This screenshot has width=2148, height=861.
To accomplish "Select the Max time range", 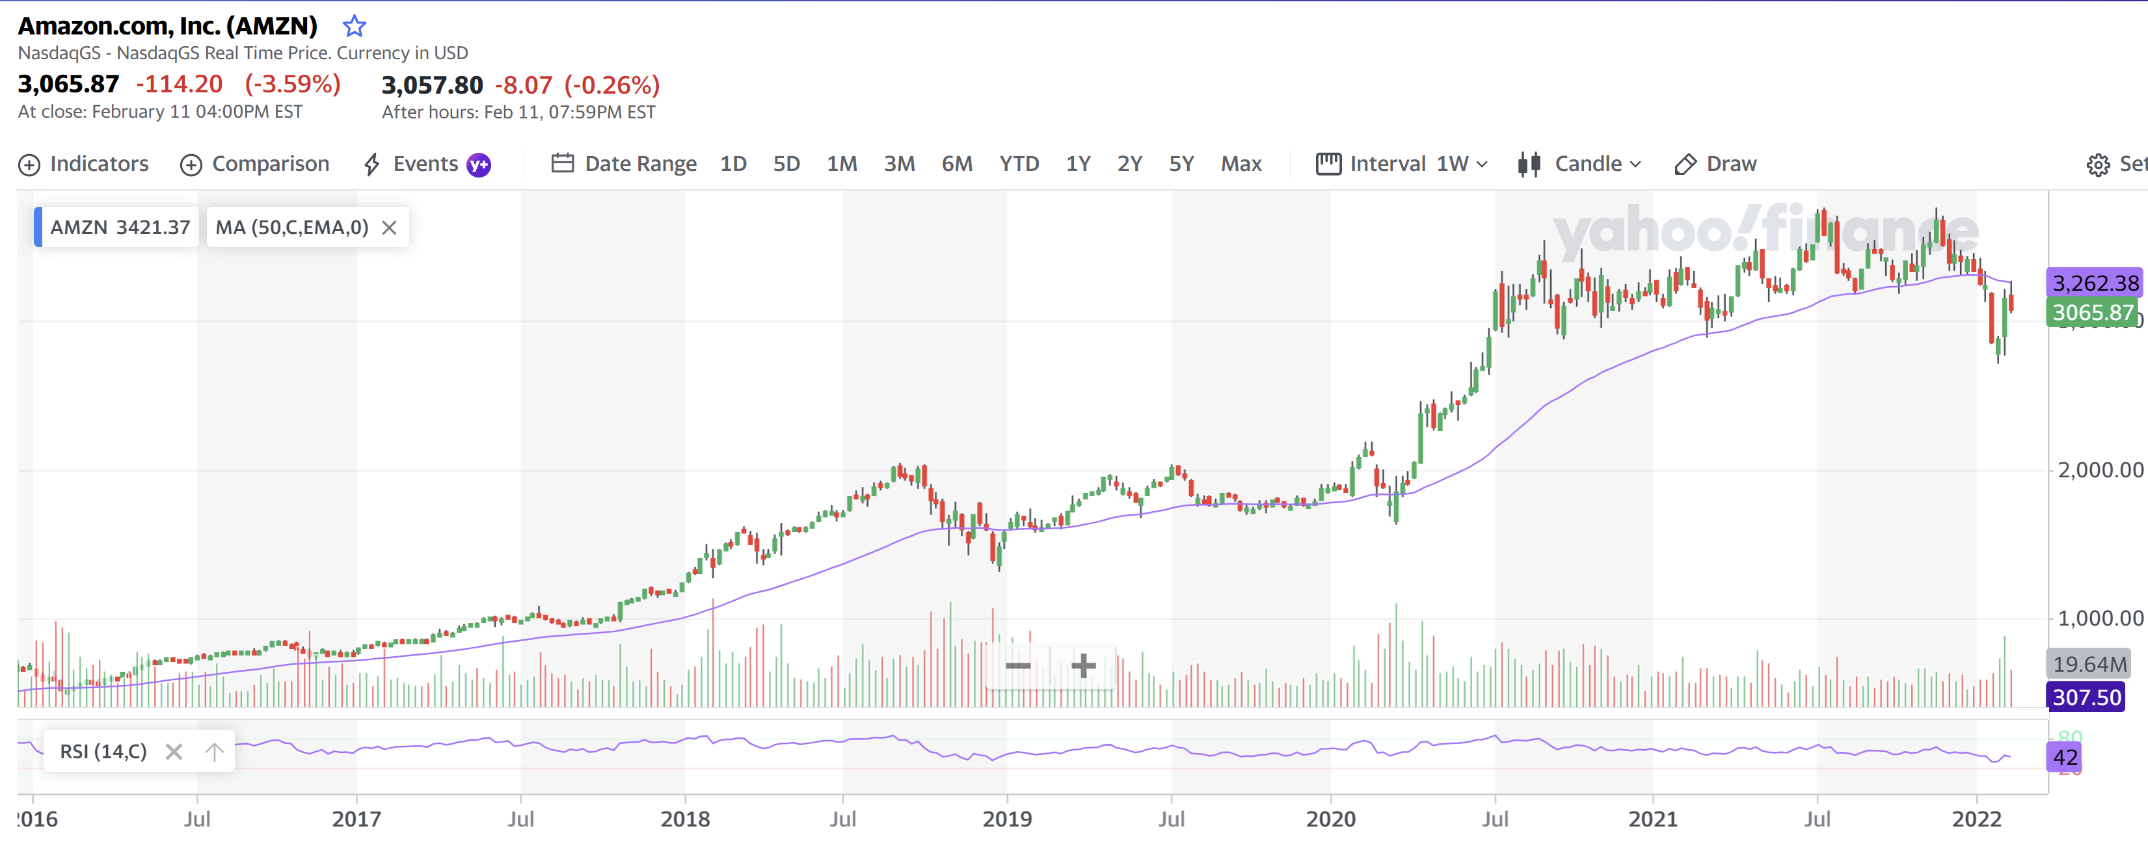I will (x=1241, y=163).
